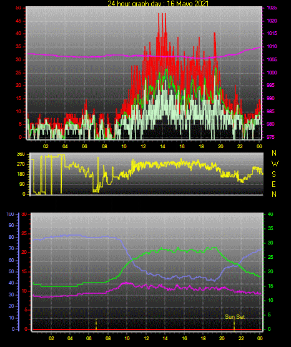Click the yellow 360 wind direction label

21,154
